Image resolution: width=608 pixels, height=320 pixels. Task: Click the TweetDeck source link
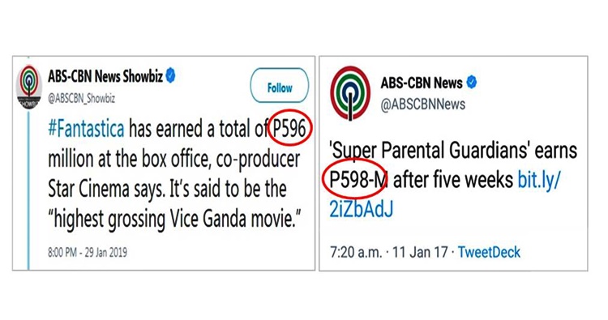point(489,252)
